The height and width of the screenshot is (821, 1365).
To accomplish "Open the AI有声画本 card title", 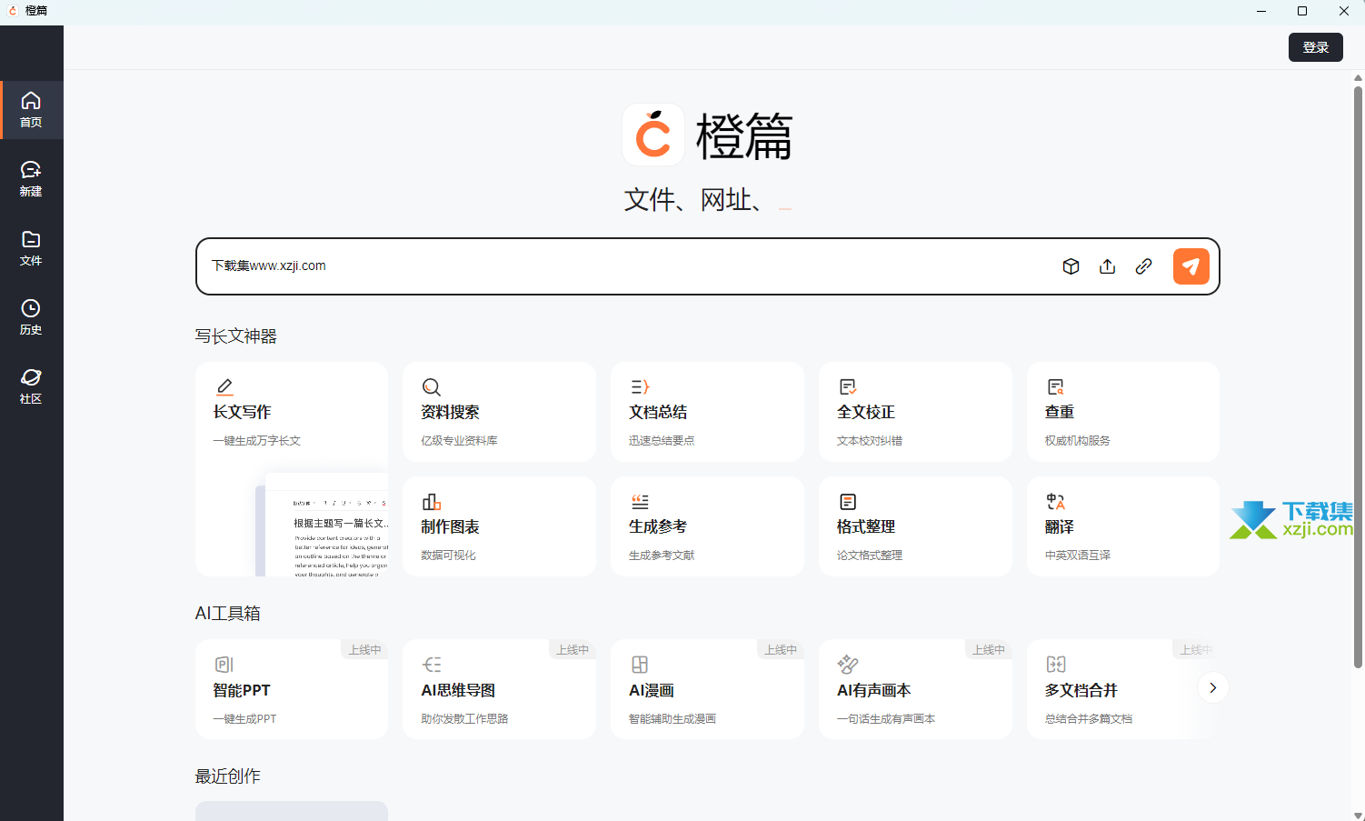I will (874, 690).
